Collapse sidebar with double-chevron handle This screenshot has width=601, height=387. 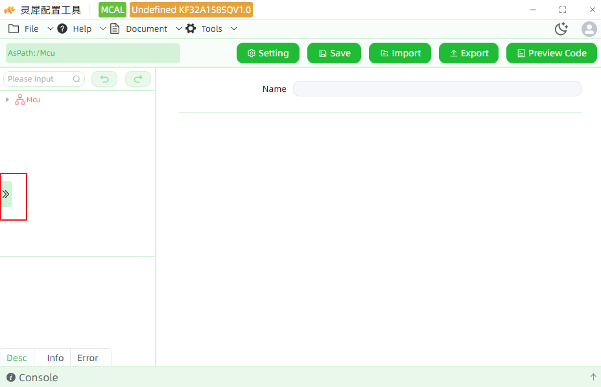point(6,194)
